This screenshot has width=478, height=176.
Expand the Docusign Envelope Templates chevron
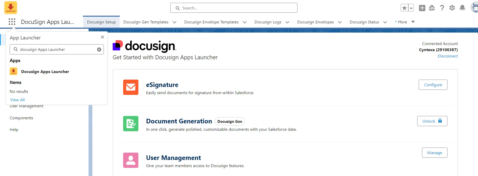(x=245, y=22)
